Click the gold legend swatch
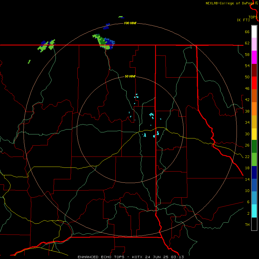The width and height of the screenshot is (259, 259). coord(254,122)
